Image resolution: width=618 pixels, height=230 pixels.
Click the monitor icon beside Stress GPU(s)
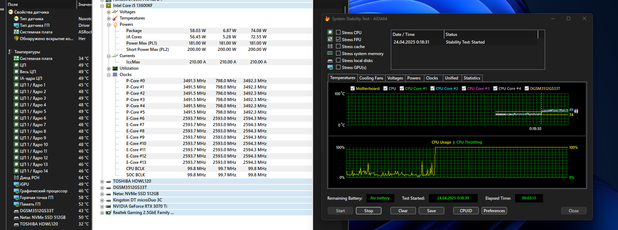click(330, 67)
